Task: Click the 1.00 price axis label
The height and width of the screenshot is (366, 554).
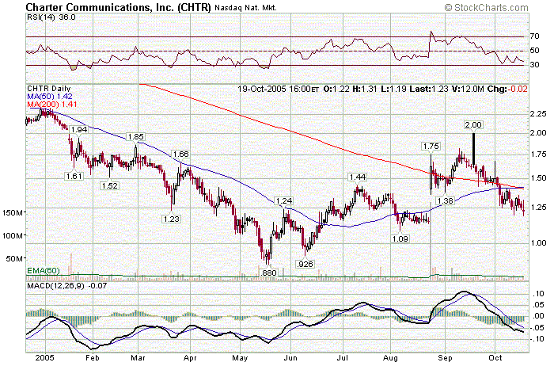Action: (538, 243)
